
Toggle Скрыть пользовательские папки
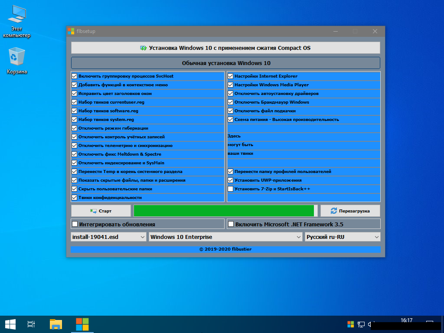tap(75, 189)
